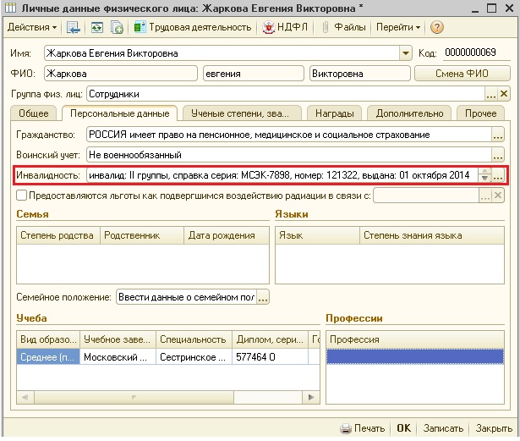Image resolution: width=520 pixels, height=441 pixels.
Task: Expand the Имя field dropdown arrow
Action: tap(405, 53)
